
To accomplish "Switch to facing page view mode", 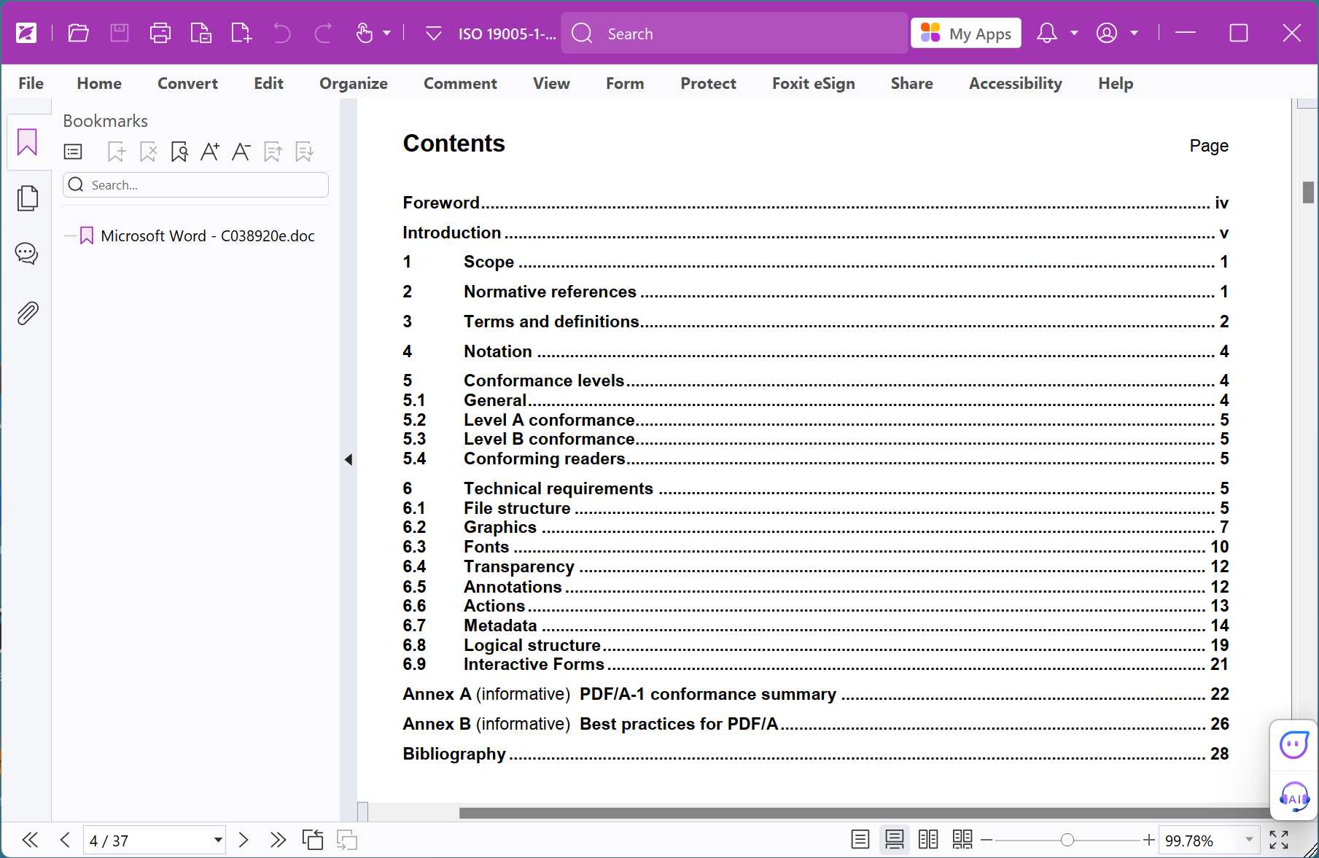I will tap(927, 840).
